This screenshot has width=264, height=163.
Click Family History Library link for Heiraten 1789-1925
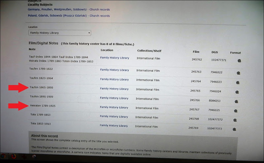(114, 107)
